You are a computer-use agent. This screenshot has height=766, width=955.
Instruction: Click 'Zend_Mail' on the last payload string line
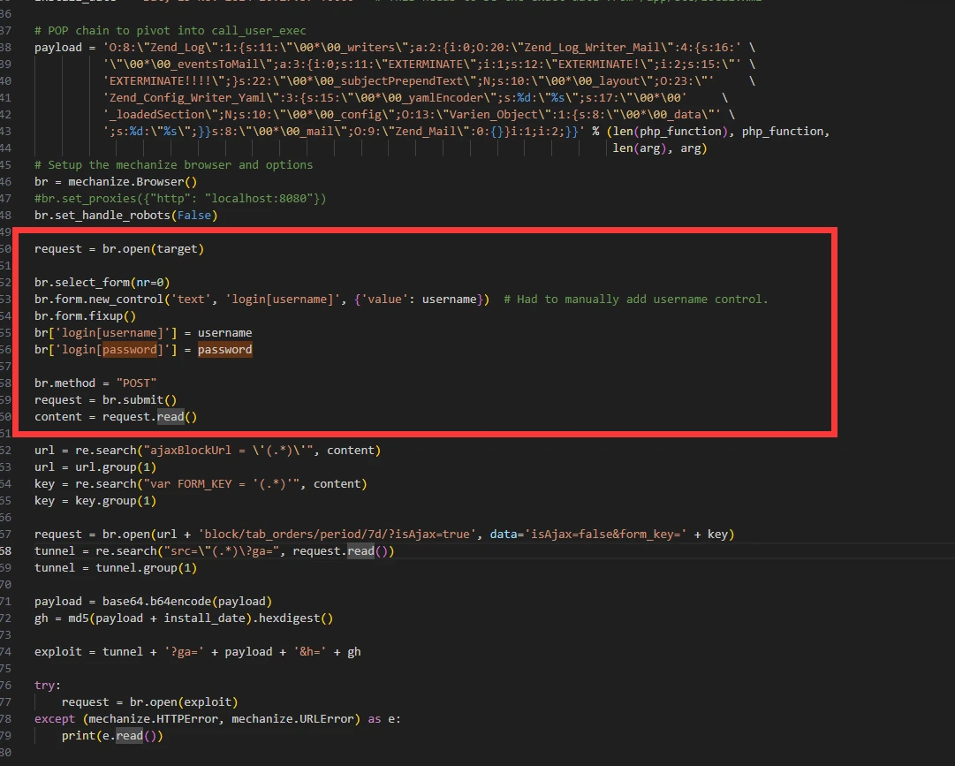[x=427, y=131]
